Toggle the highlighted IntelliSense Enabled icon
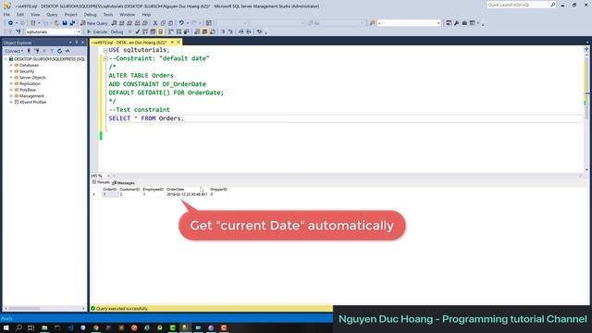Screen dimensions: 592x333 (160, 32)
